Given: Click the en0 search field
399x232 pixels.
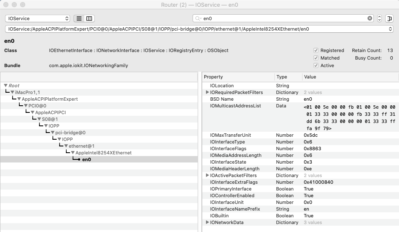Looking at the screenshot, I should tap(283, 18).
